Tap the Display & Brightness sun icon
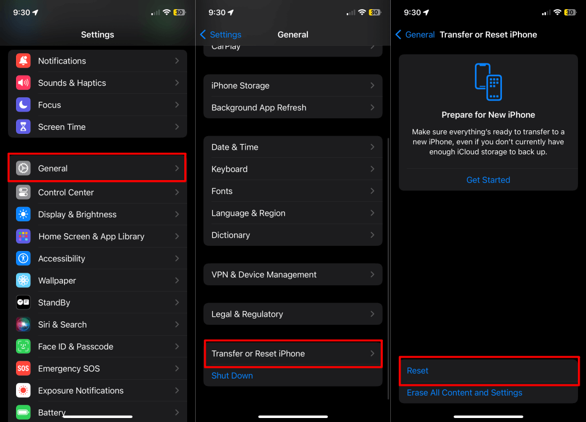586x422 pixels. (23, 214)
